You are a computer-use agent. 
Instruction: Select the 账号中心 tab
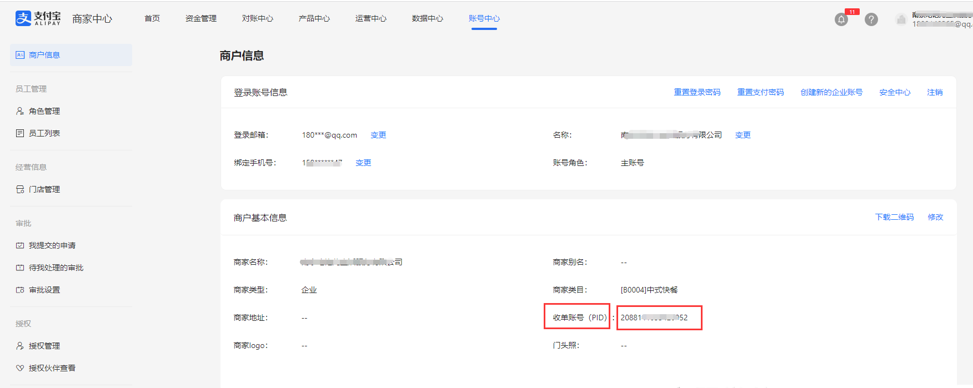484,18
